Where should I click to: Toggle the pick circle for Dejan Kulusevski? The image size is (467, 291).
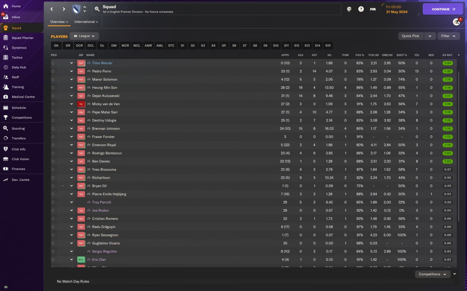point(53,96)
